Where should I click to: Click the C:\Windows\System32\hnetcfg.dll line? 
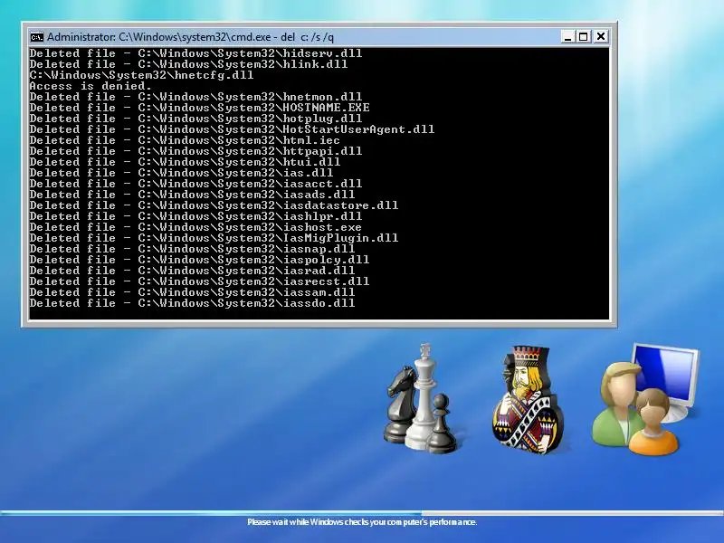(x=141, y=75)
